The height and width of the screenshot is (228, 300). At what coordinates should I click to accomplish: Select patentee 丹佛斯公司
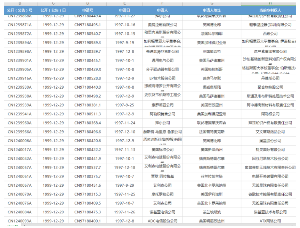pos(270,78)
